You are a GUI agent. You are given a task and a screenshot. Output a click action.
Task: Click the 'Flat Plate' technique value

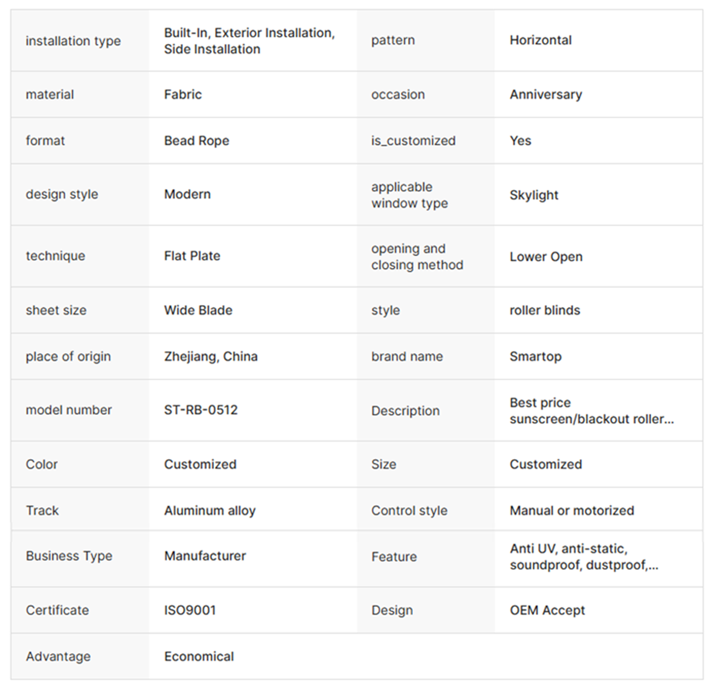pyautogui.click(x=192, y=256)
